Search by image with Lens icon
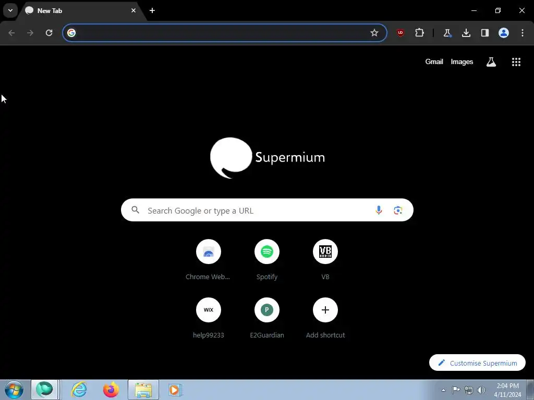This screenshot has width=534, height=400. point(398,210)
